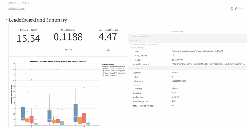
Task: Collapse the eval_settings group
Action: coord(131,48)
